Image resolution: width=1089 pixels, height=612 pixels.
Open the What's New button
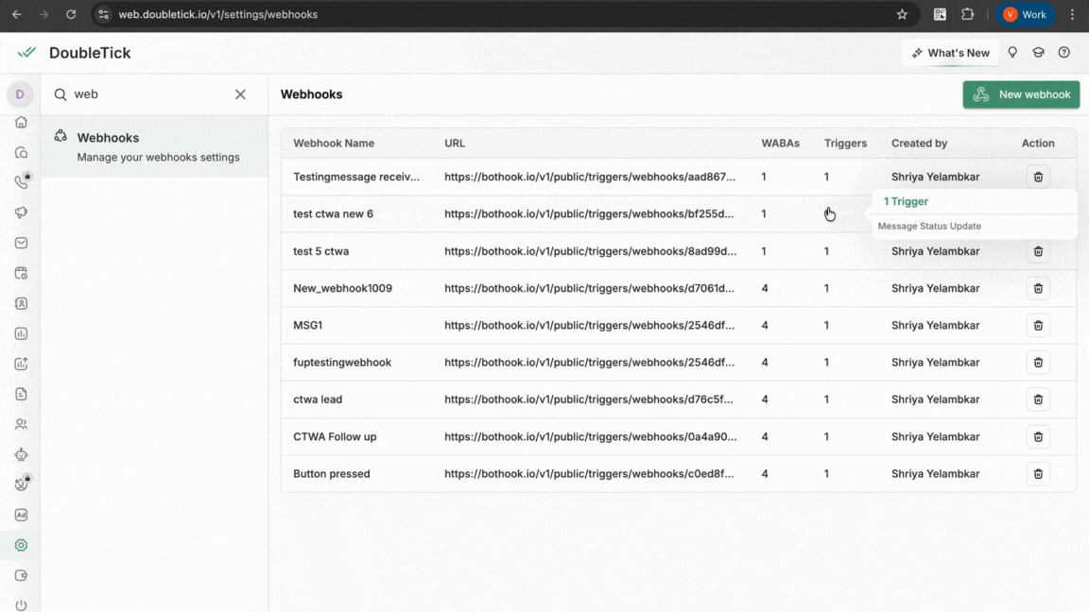(950, 53)
